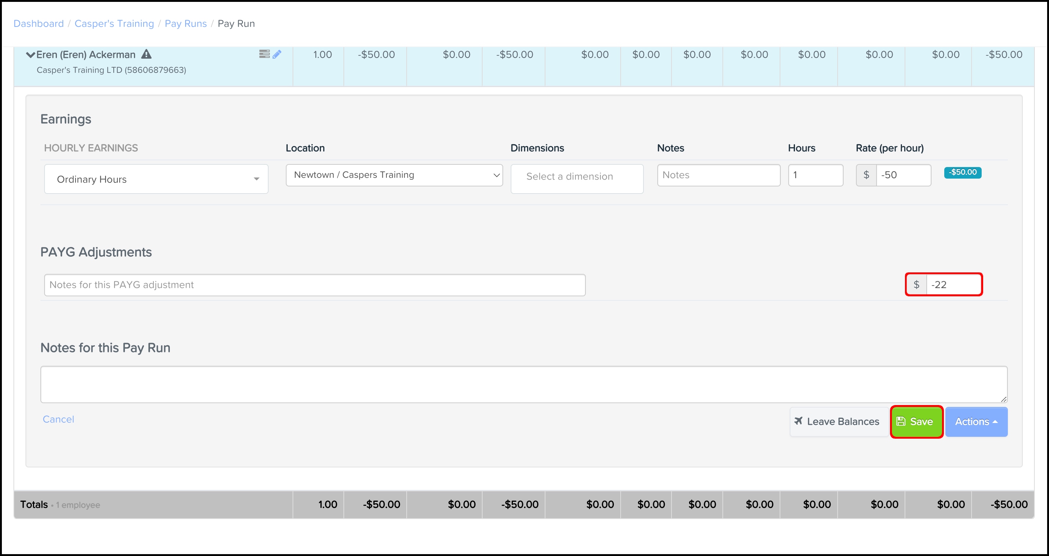
Task: Cancel the pay run edits
Action: 58,419
